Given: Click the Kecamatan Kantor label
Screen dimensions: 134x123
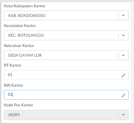Looking at the screenshot, I should click(x=20, y=26).
